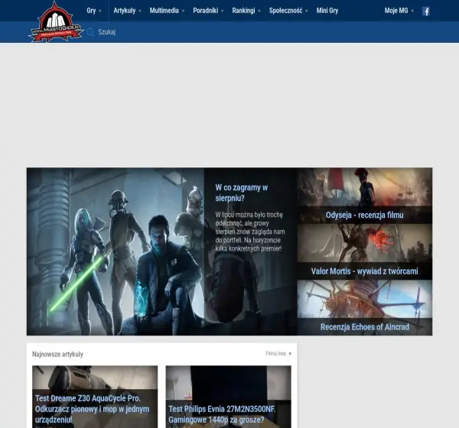
Task: Open Test Philips Evnia 27M2N3500NF article
Action: click(x=222, y=414)
